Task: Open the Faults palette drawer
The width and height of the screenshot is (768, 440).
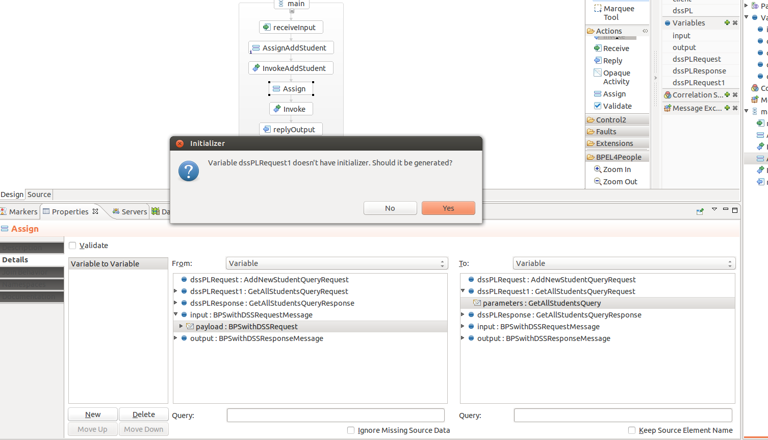Action: click(618, 132)
